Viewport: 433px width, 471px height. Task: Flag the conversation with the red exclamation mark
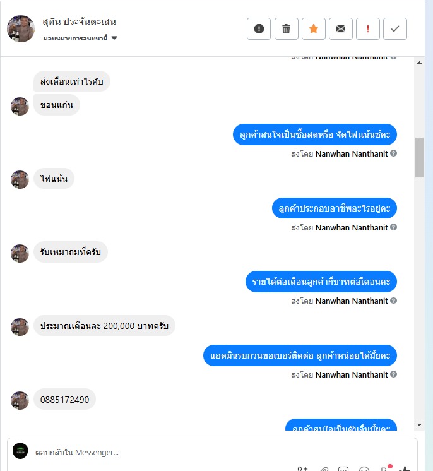(x=368, y=29)
